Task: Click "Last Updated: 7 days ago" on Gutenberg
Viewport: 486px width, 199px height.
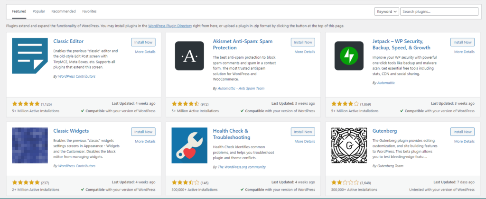Action: tap(454, 182)
